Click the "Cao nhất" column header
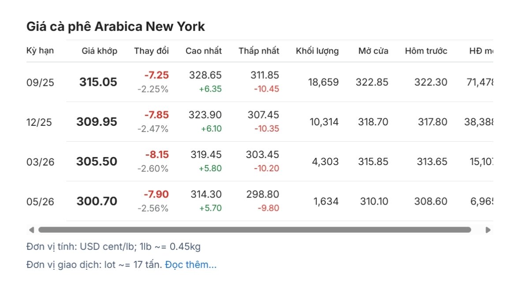 [x=204, y=51]
